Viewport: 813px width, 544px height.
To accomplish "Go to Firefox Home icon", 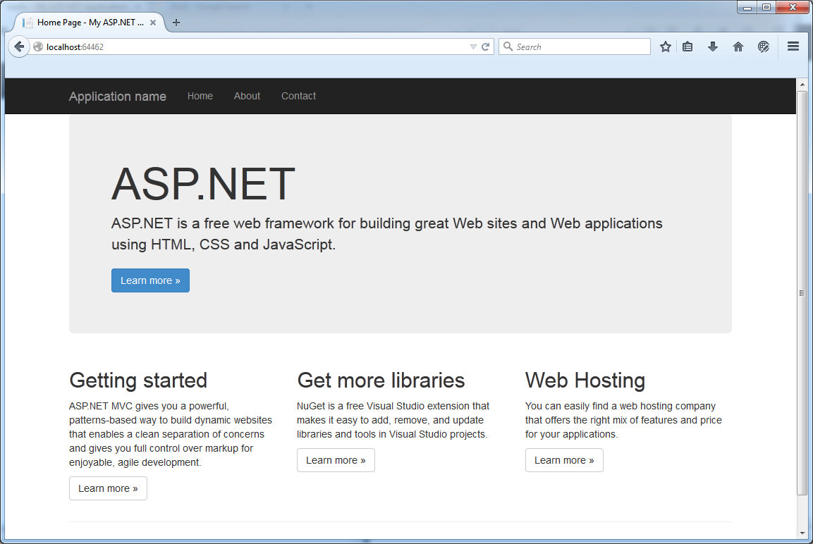I will (x=738, y=47).
